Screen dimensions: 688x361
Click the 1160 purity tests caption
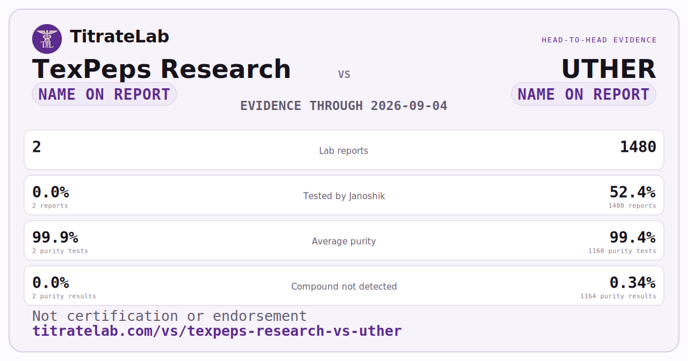(622, 251)
